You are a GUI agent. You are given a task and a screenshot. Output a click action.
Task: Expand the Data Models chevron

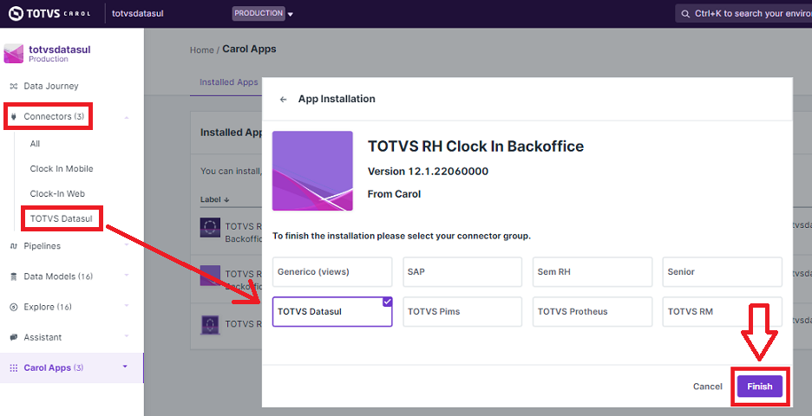[127, 276]
